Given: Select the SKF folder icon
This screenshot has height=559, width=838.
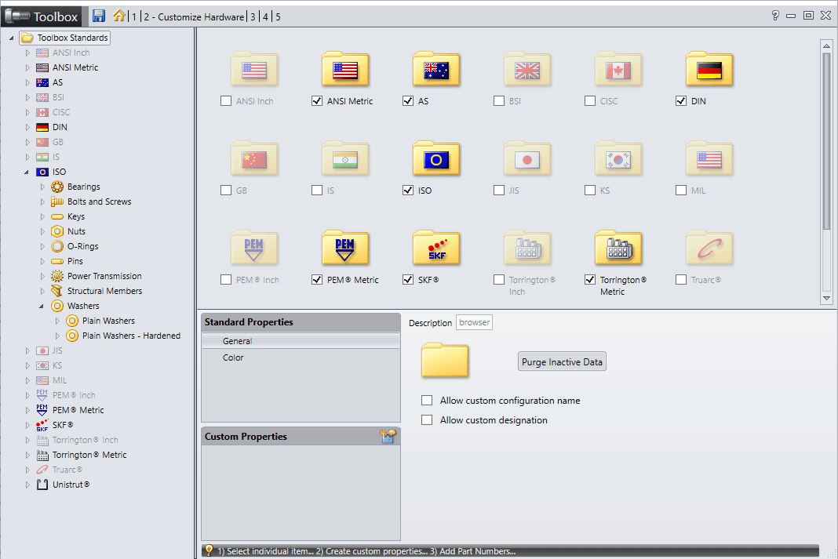Looking at the screenshot, I should pos(435,249).
